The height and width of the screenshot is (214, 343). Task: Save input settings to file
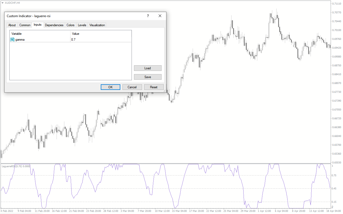point(148,77)
